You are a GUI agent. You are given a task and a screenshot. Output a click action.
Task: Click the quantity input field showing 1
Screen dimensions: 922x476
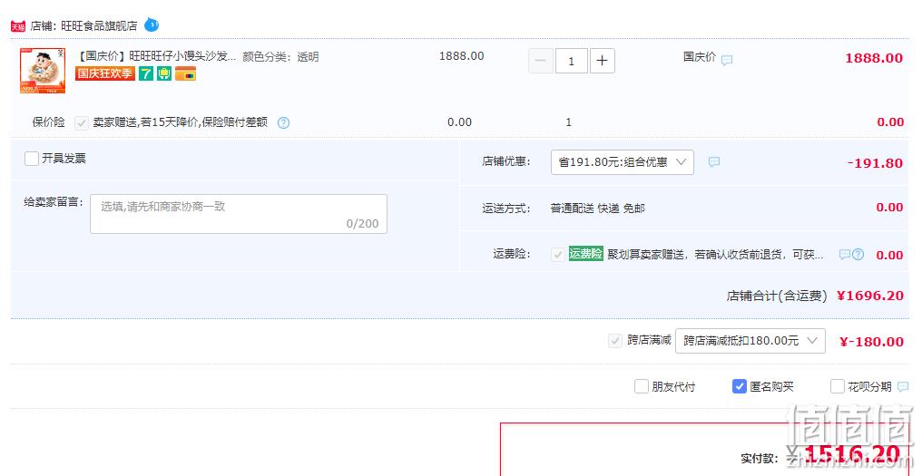point(571,61)
